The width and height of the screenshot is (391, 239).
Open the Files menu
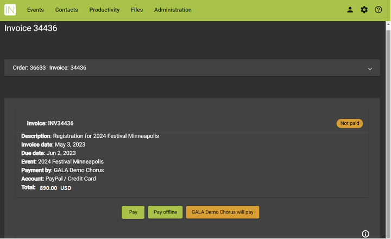coord(137,10)
